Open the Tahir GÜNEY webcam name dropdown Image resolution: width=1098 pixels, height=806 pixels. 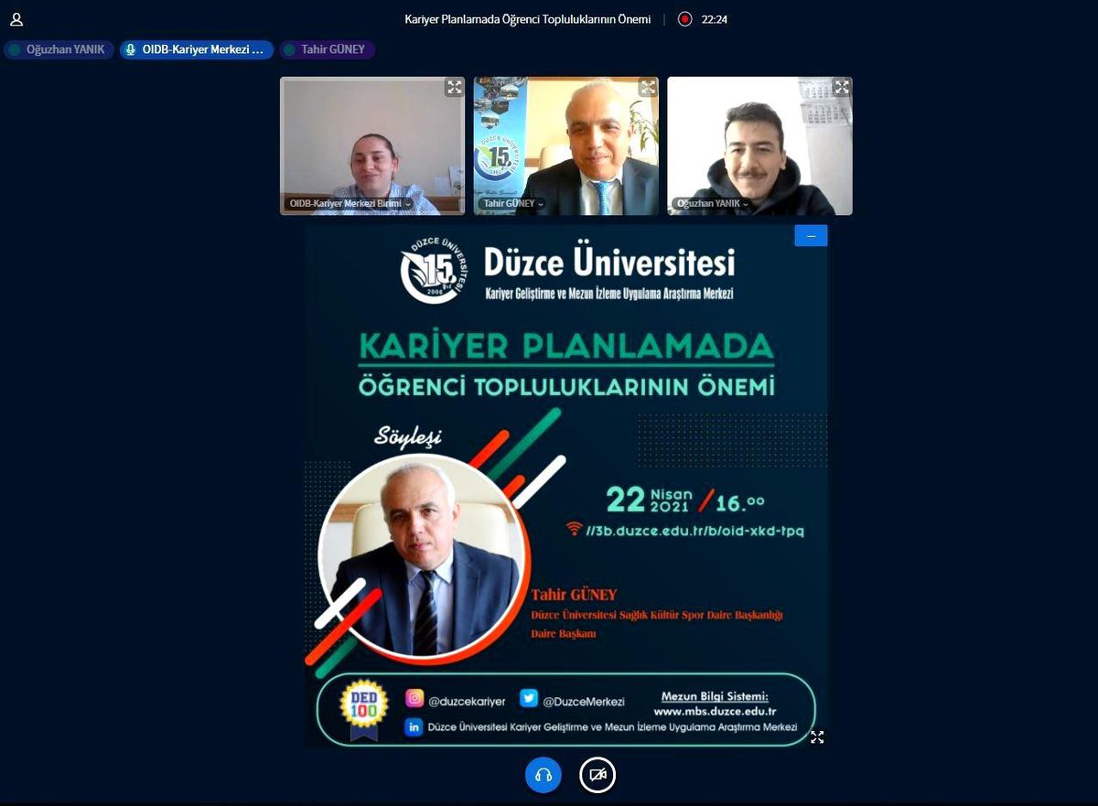click(513, 203)
